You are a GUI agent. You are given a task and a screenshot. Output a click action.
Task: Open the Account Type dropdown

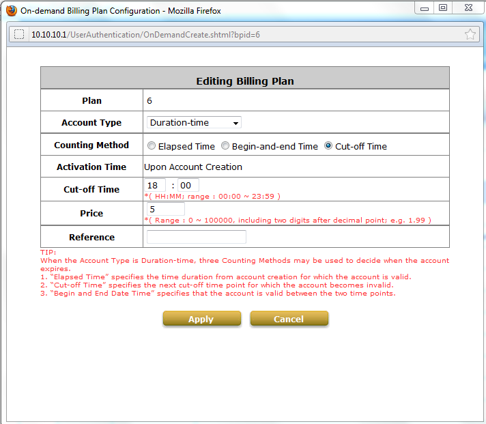point(194,123)
